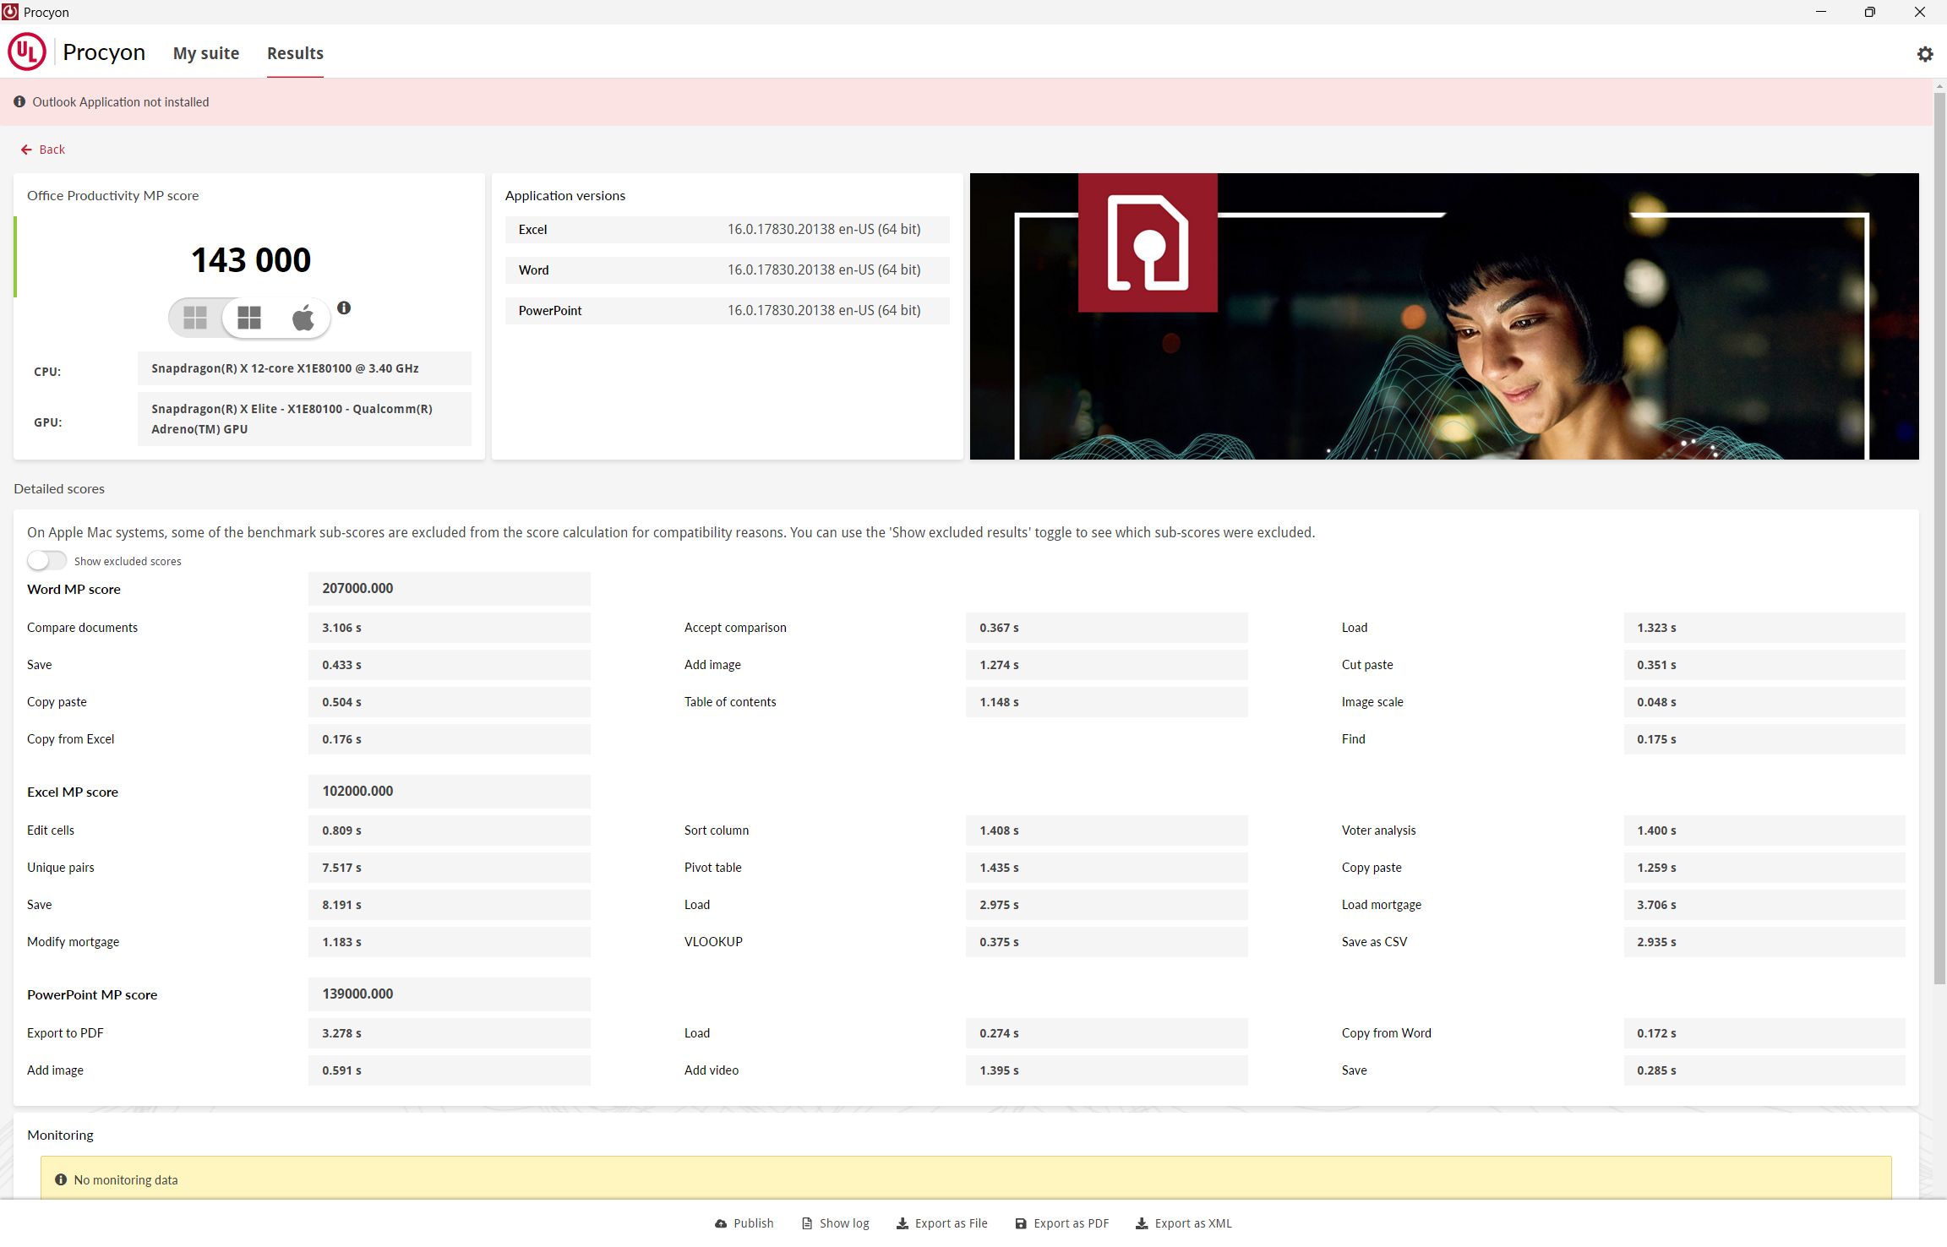Open settings via the gear icon
Screen dimensions: 1947x1247
[x=1924, y=54]
